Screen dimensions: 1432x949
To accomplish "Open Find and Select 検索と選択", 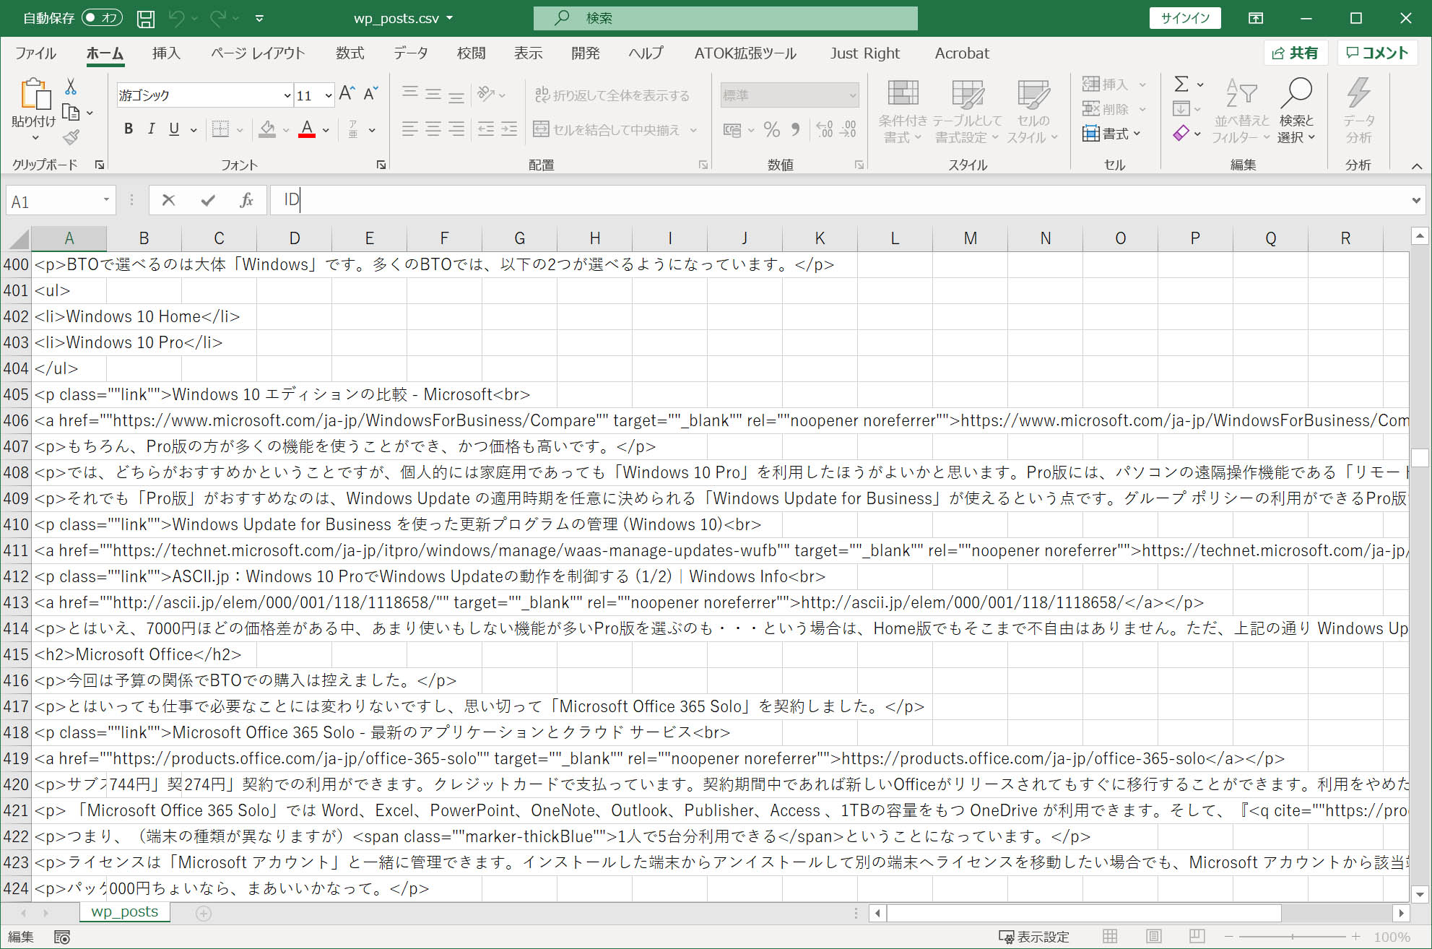I will (x=1296, y=111).
